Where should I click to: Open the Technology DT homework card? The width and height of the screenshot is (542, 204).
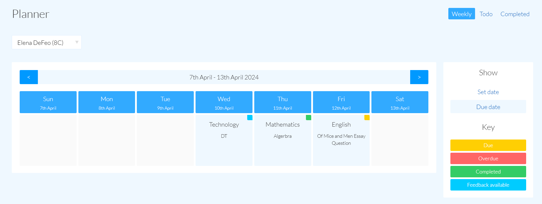click(x=224, y=130)
